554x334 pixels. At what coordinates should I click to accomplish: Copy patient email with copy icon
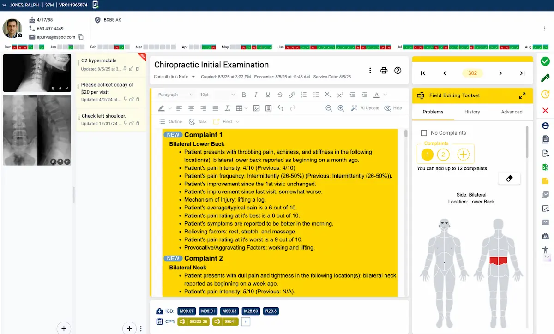pos(81,37)
